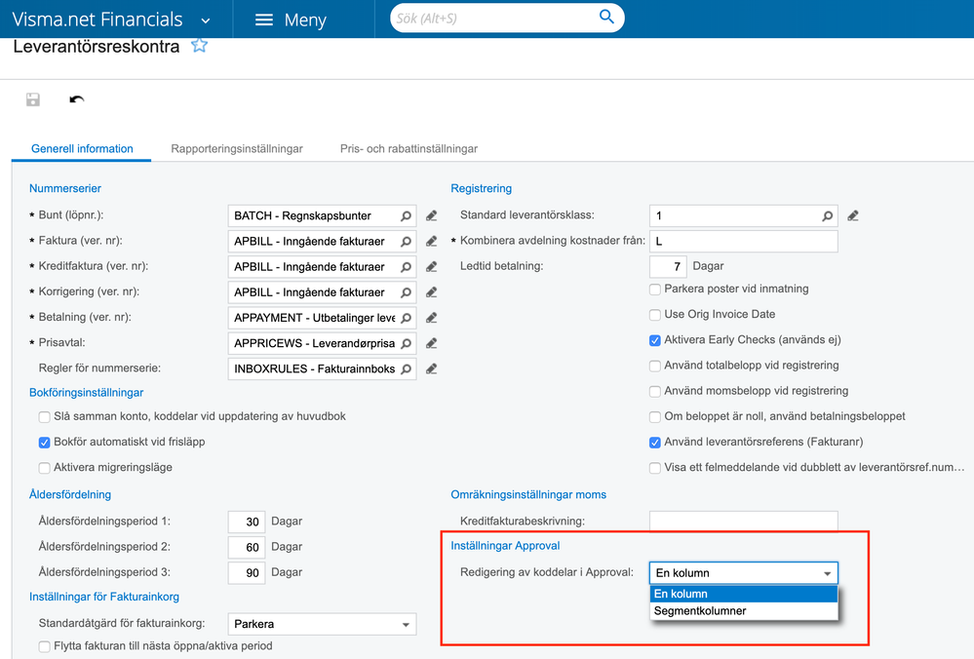The height and width of the screenshot is (659, 974).
Task: Open Standardåtgärd för fakturainkorg dropdown
Action: pos(406,624)
